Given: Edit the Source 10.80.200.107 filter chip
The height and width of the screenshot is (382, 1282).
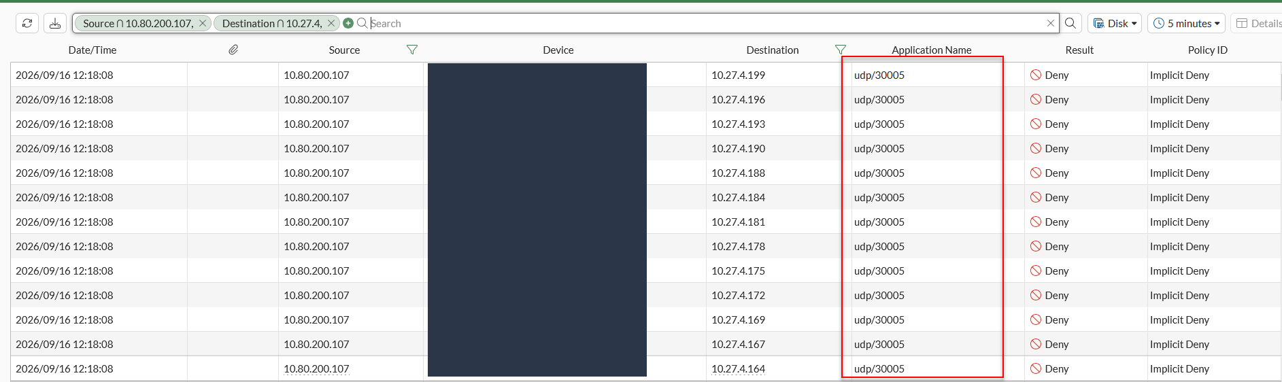Looking at the screenshot, I should click(138, 23).
